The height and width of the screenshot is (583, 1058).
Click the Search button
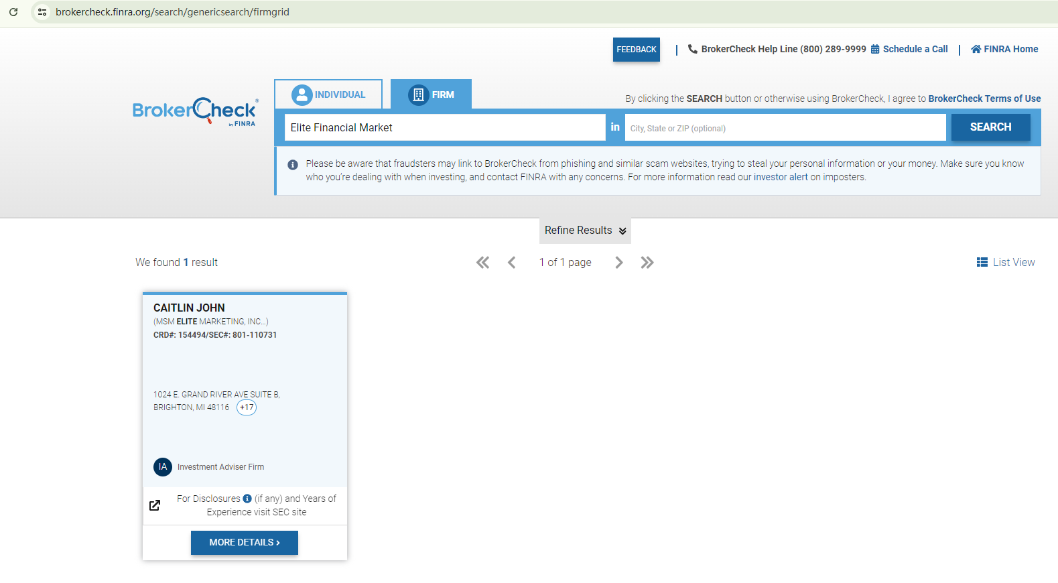click(x=991, y=127)
